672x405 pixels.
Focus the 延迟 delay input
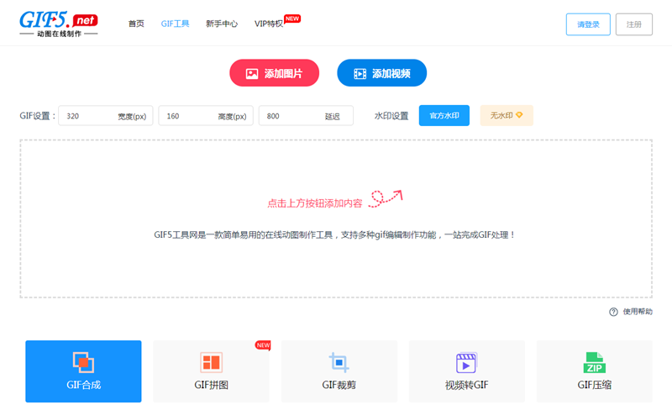306,116
